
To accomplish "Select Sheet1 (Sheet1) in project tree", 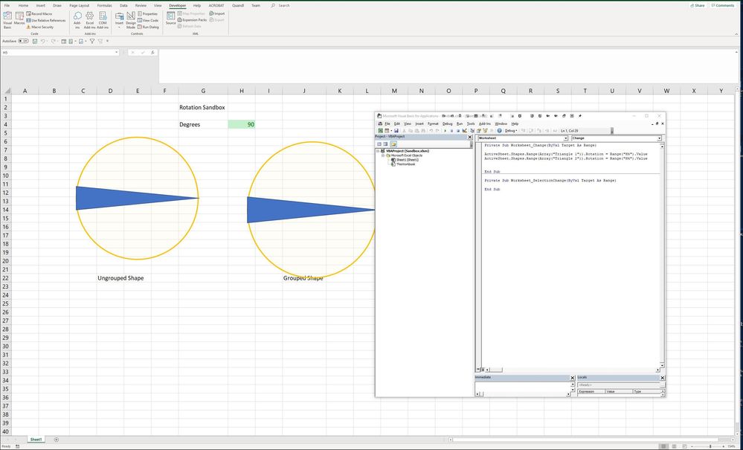I will coord(404,160).
